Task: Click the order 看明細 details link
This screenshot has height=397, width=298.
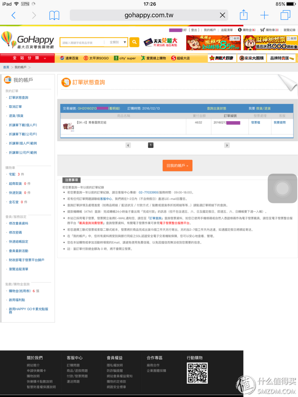Action: tap(114, 108)
